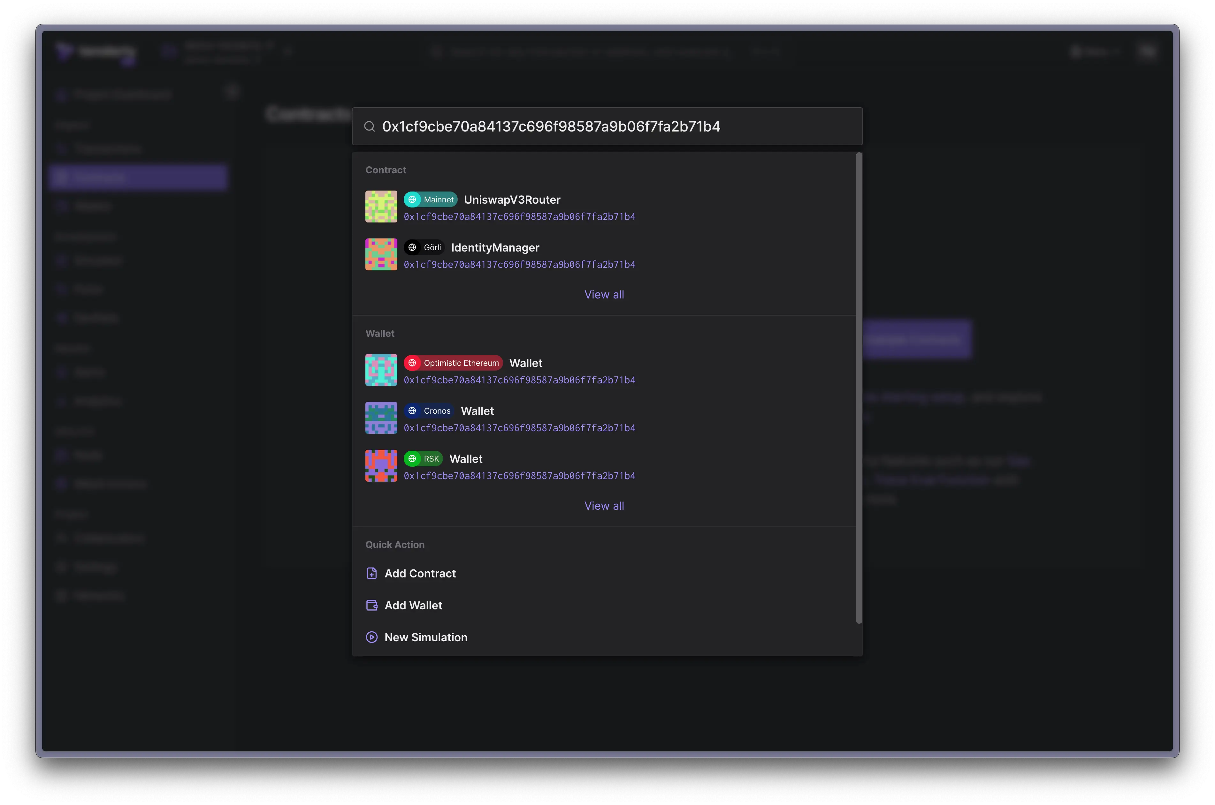Click the results panel scrollbar
Viewport: 1215px width, 805px height.
point(859,387)
